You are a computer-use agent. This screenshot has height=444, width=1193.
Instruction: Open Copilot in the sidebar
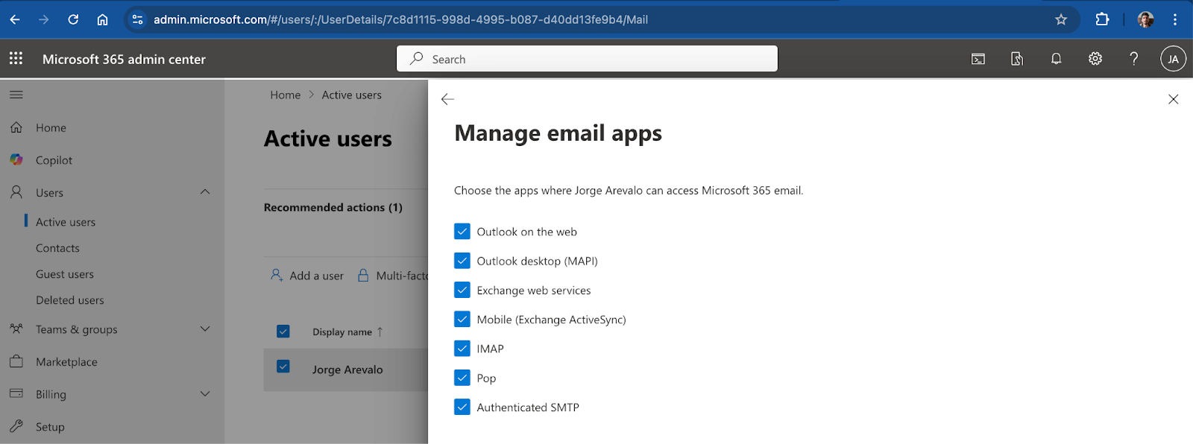click(x=54, y=160)
